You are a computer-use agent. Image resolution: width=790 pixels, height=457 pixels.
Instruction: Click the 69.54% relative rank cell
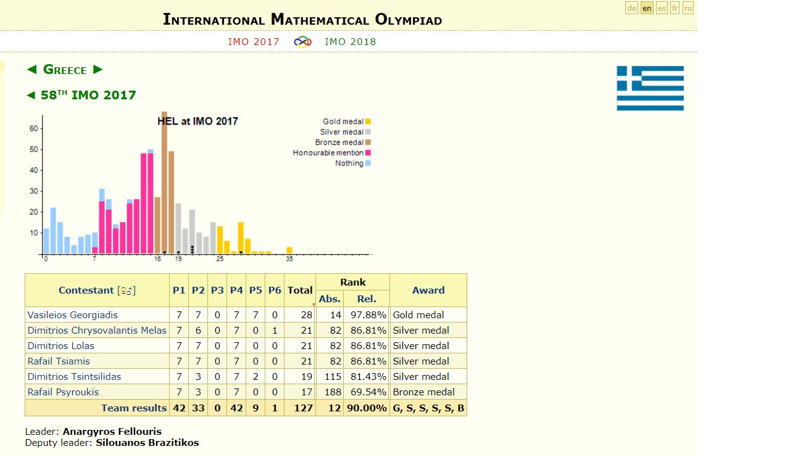coord(367,392)
